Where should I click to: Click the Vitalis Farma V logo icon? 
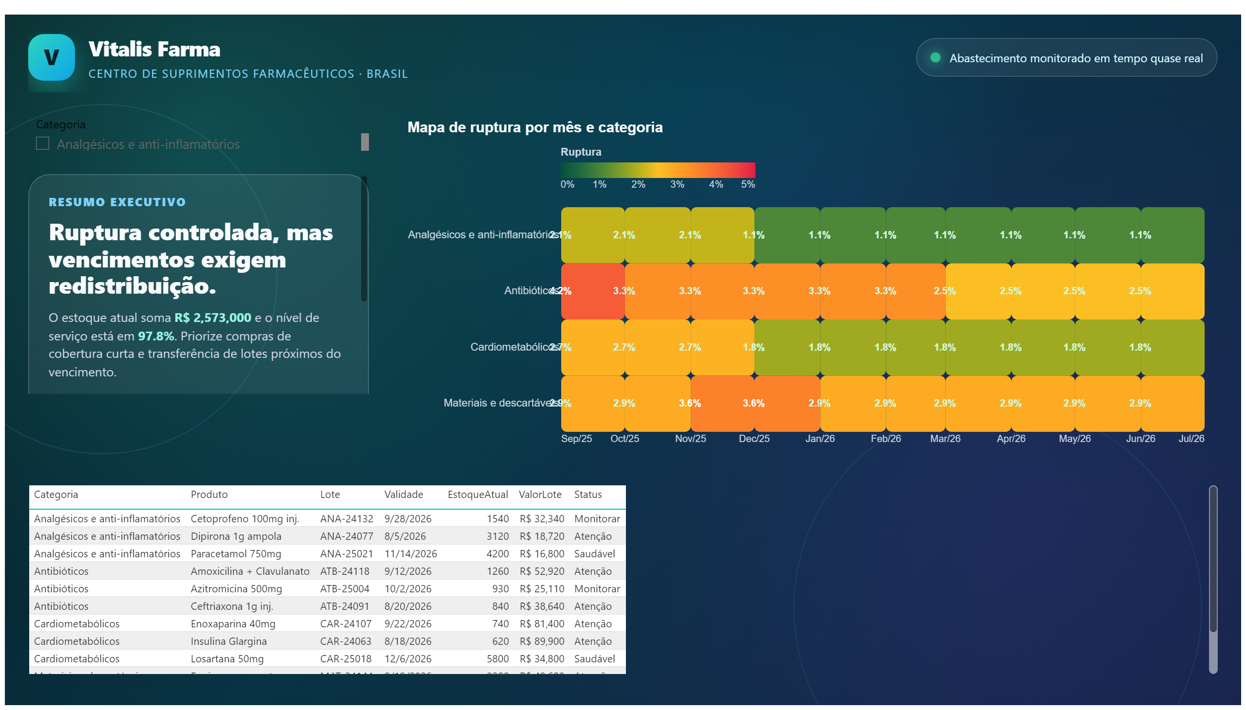pyautogui.click(x=51, y=57)
